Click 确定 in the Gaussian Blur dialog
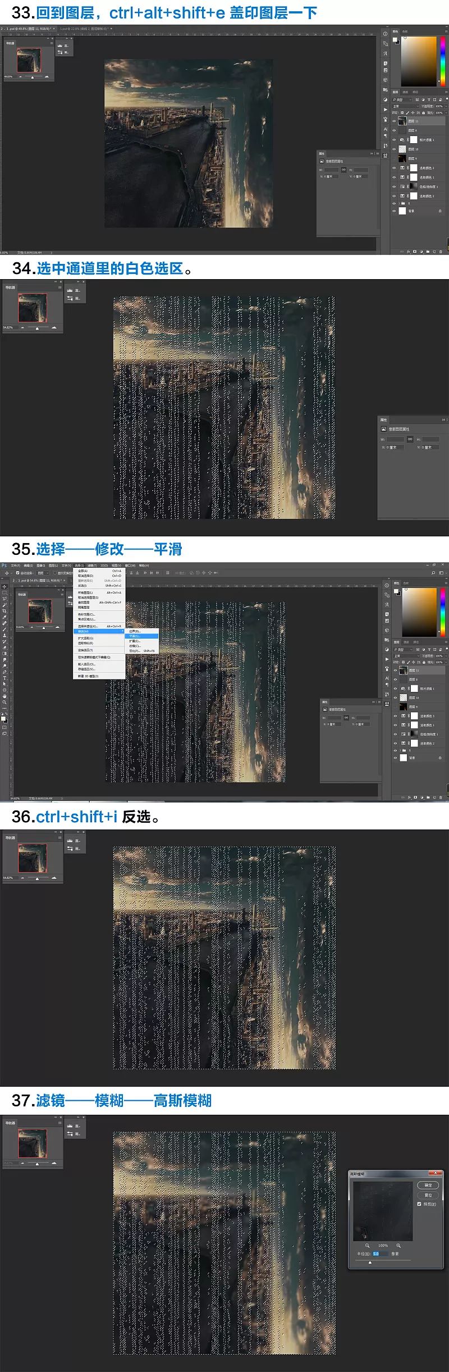 [428, 1185]
